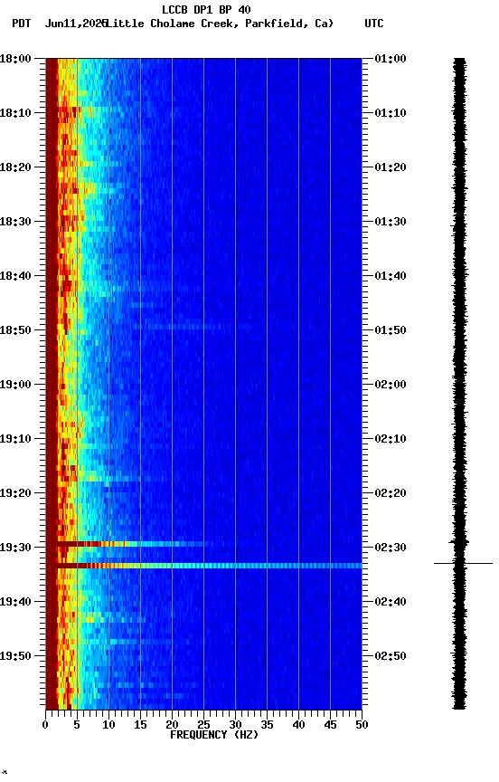Click the 18:50 PDT time label

point(15,330)
